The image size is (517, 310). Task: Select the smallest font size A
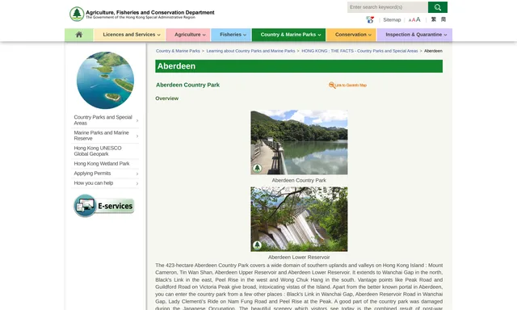(410, 20)
